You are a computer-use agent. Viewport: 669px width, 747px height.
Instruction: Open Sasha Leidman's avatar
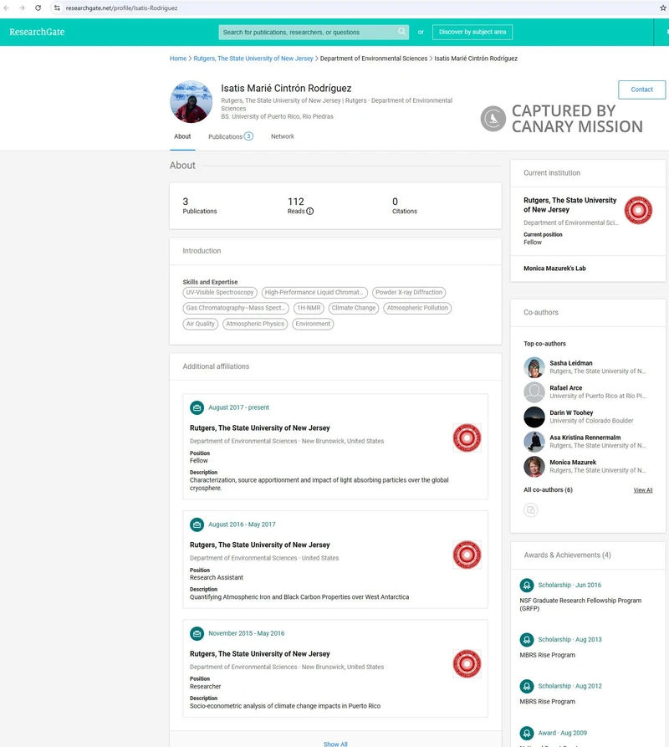[x=534, y=367]
